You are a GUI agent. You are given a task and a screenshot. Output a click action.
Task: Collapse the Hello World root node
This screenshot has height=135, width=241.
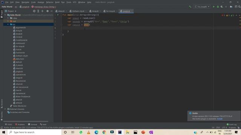tap(5, 15)
